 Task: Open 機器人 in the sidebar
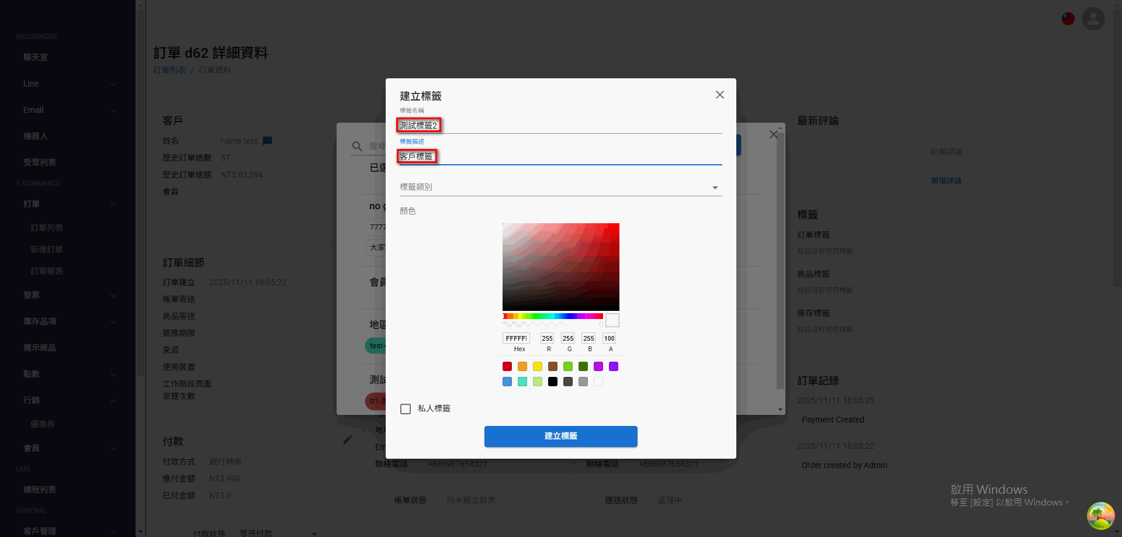[36, 136]
